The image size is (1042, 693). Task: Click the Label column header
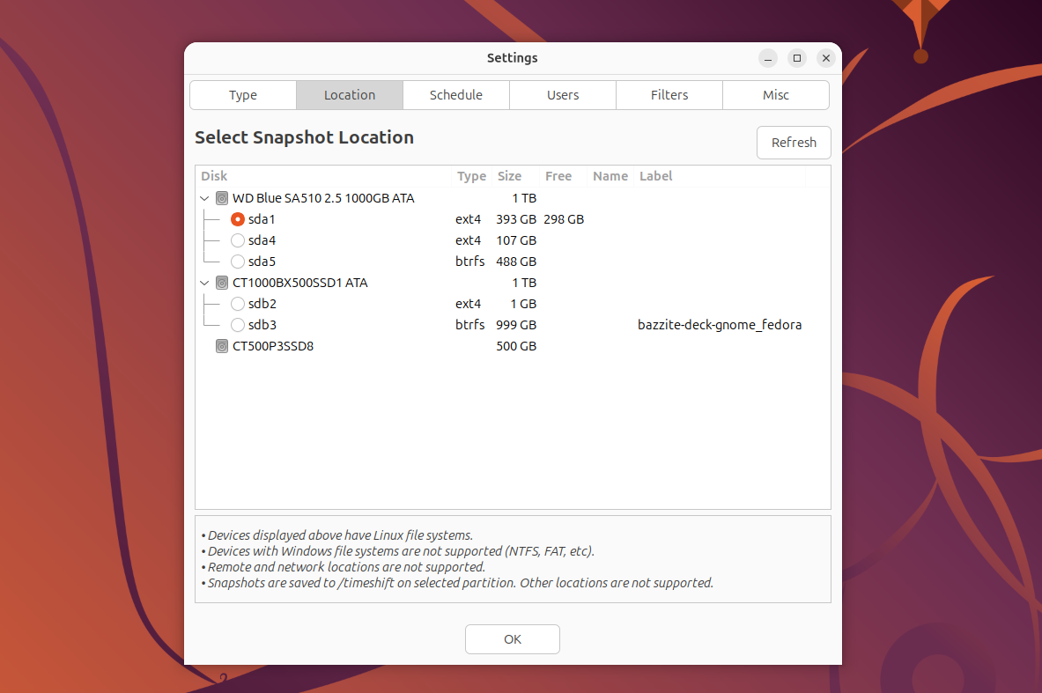pos(720,176)
